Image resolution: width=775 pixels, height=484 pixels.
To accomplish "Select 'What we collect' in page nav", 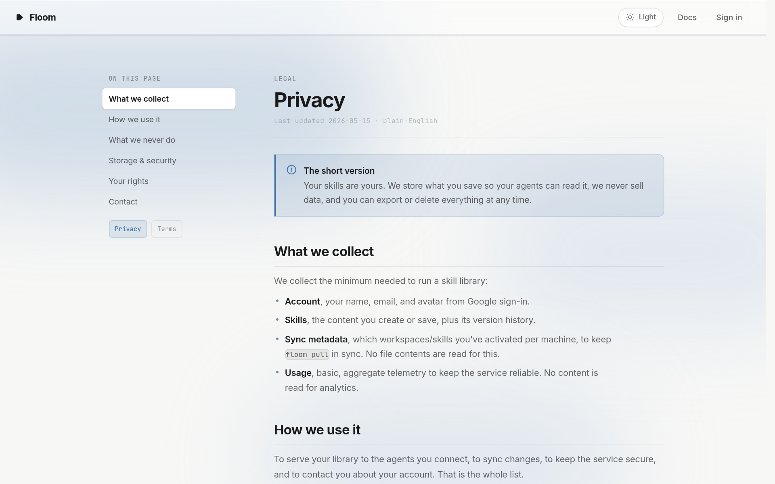I will [169, 99].
